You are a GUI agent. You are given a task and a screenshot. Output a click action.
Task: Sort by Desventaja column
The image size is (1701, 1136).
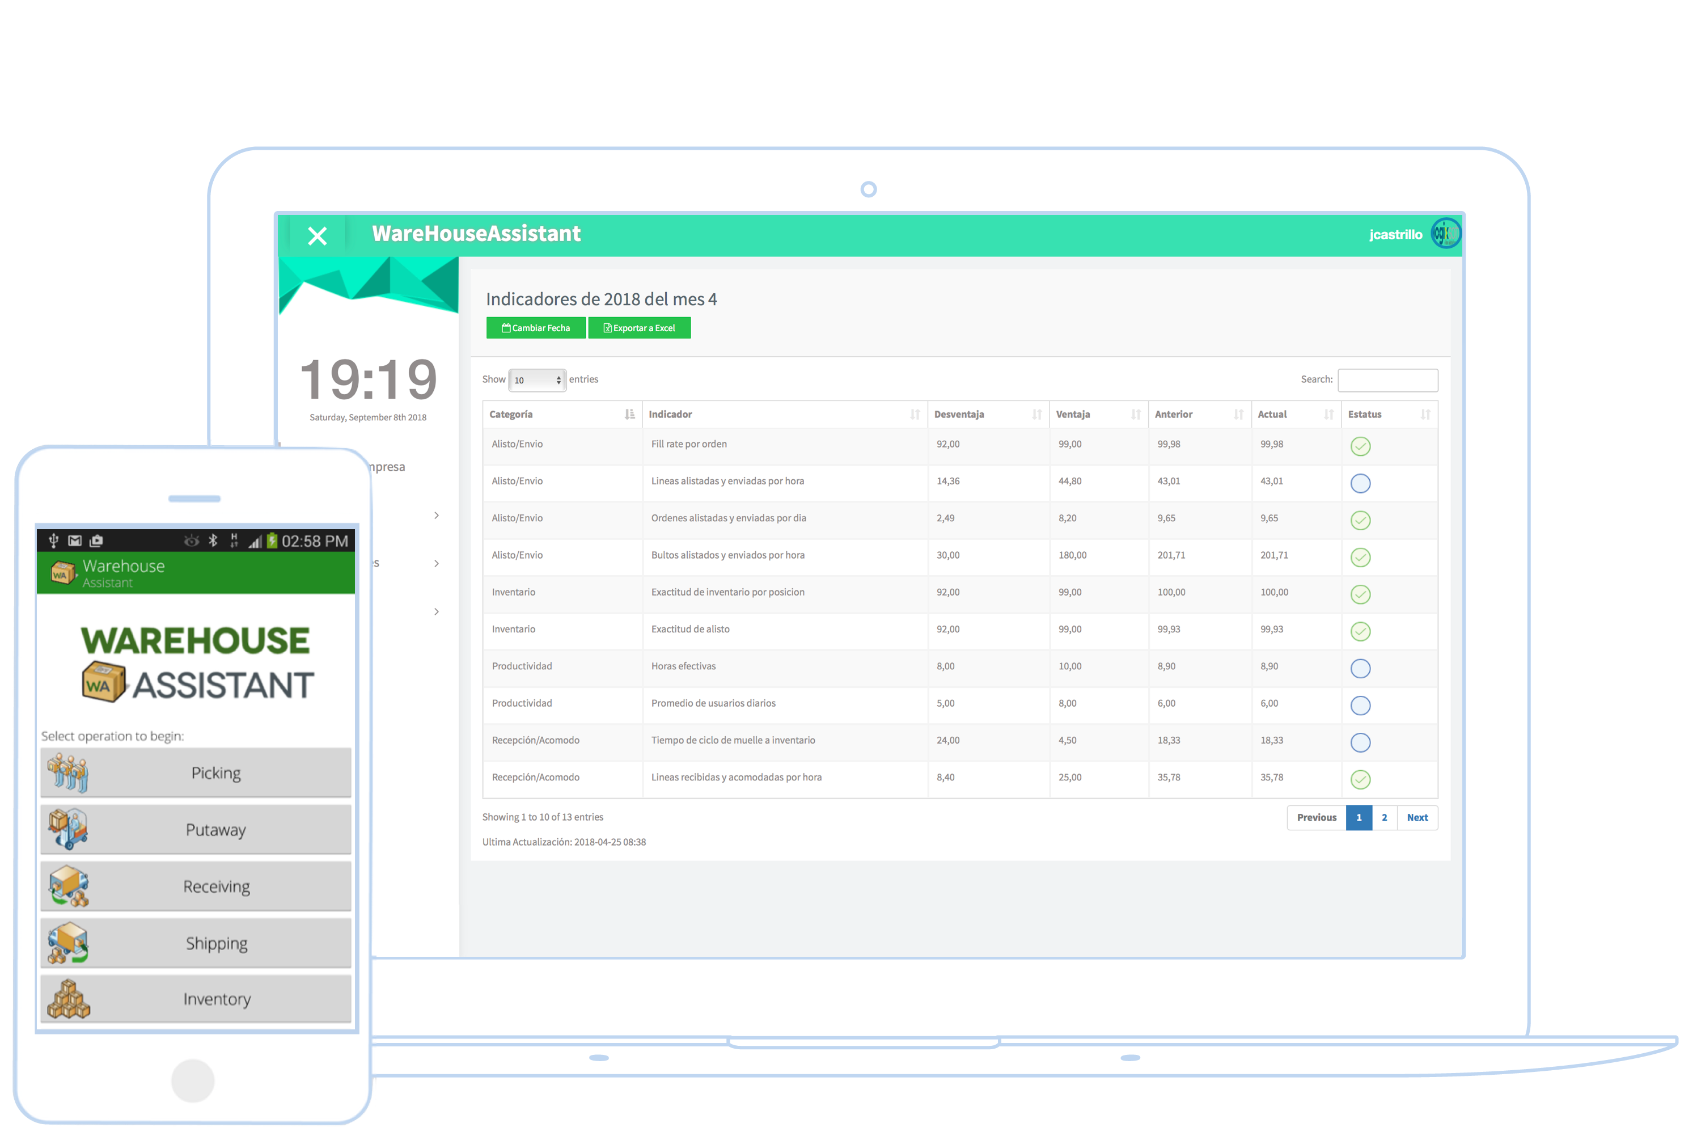988,415
